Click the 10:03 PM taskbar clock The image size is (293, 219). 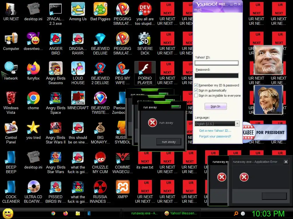click(268, 214)
